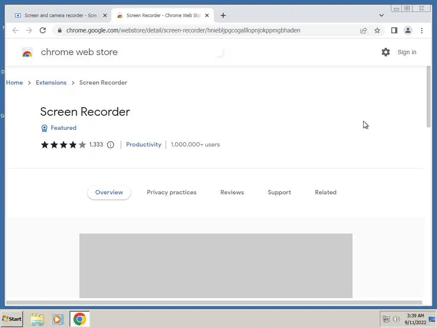
Task: Click the Sign in link
Action: (407, 52)
